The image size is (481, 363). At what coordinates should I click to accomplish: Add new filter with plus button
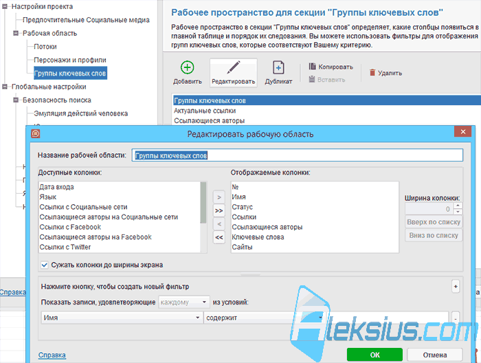pos(456,286)
